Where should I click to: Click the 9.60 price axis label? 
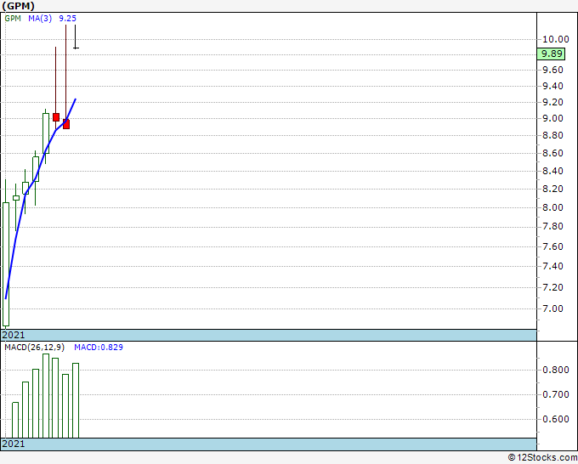pos(552,70)
